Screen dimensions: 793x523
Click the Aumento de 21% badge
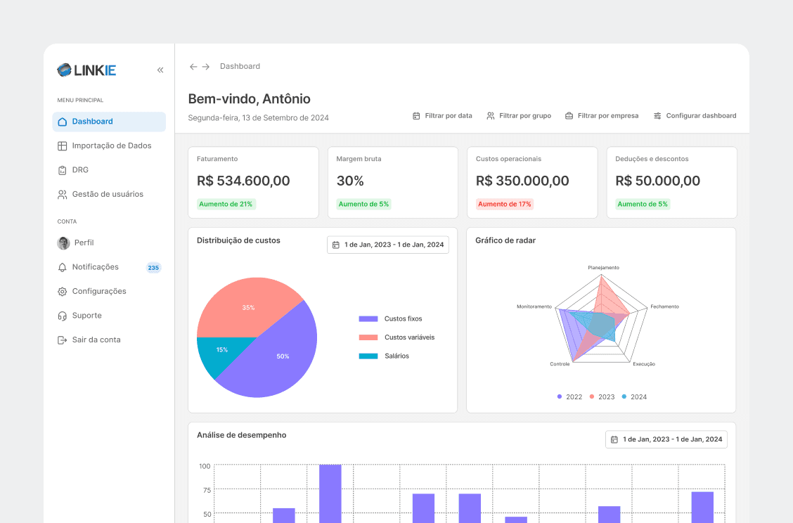coord(226,205)
